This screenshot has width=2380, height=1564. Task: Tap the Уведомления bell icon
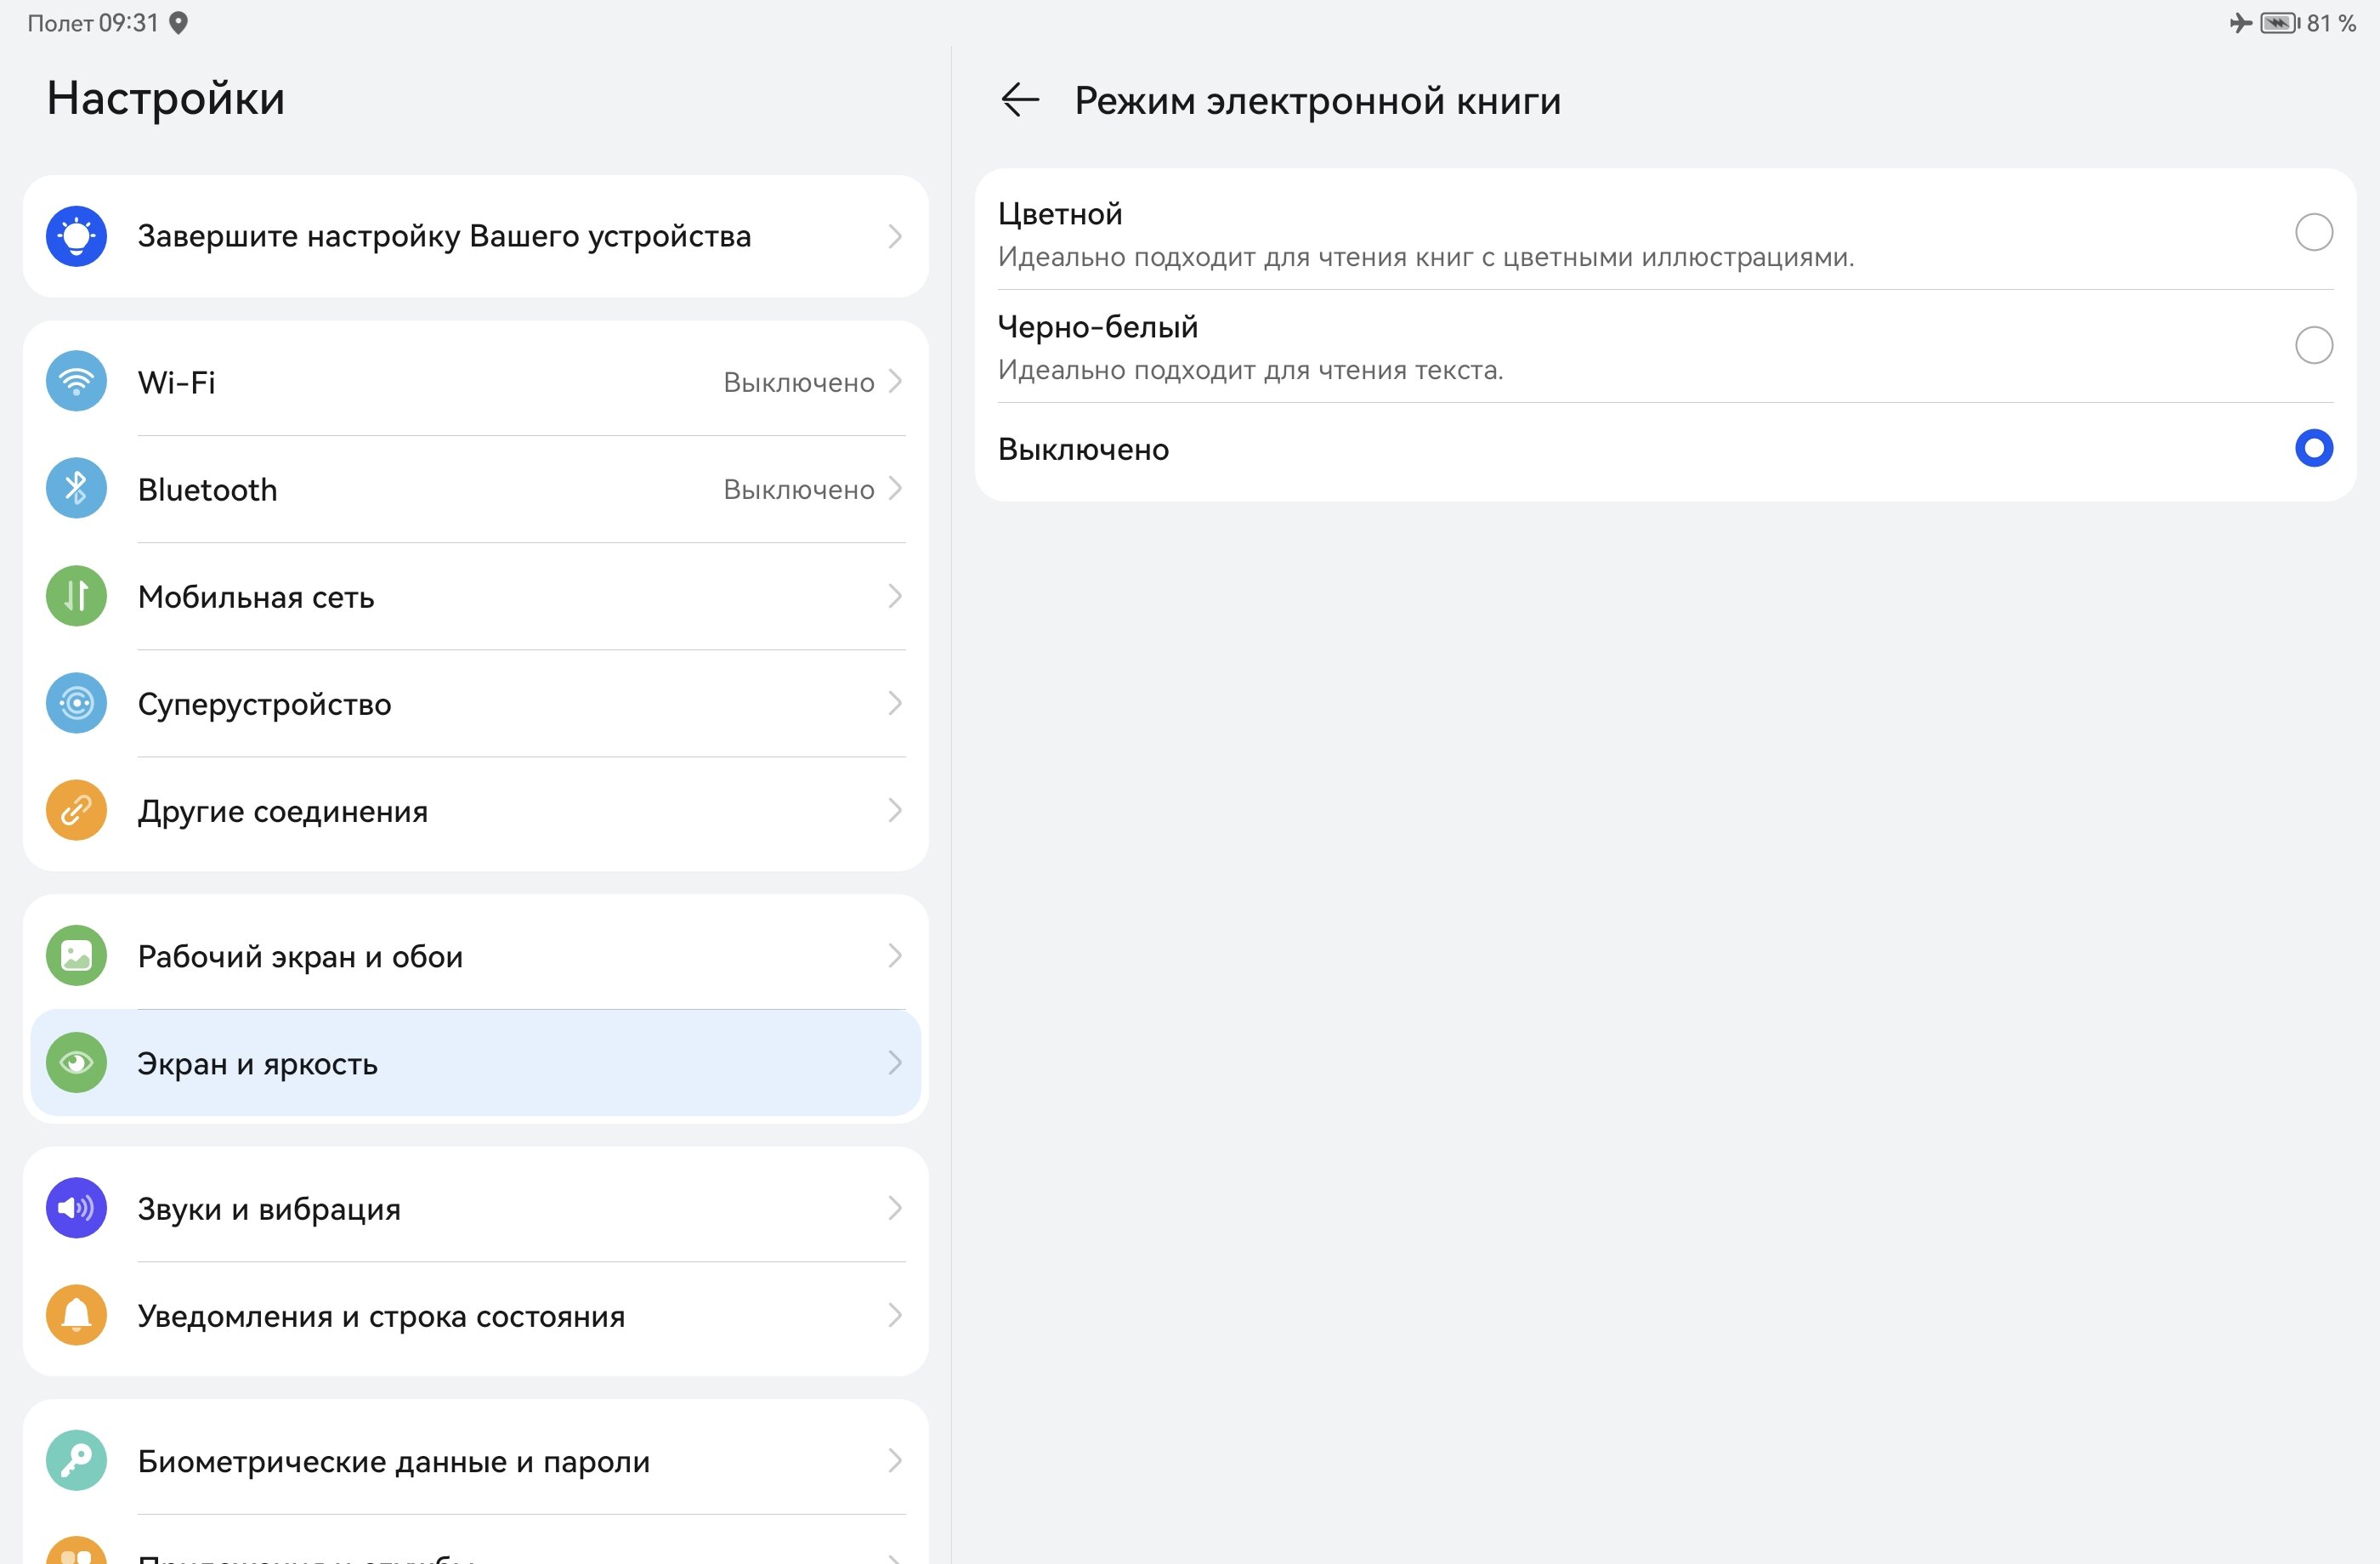tap(76, 1315)
